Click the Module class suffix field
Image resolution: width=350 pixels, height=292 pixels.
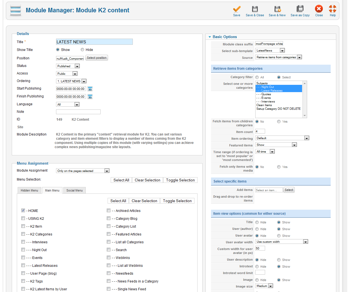tap(269, 44)
